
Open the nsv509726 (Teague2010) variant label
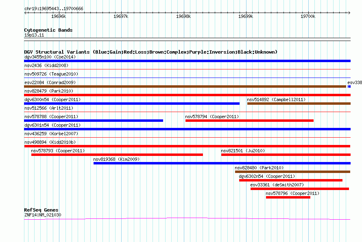pyautogui.click(x=51, y=74)
